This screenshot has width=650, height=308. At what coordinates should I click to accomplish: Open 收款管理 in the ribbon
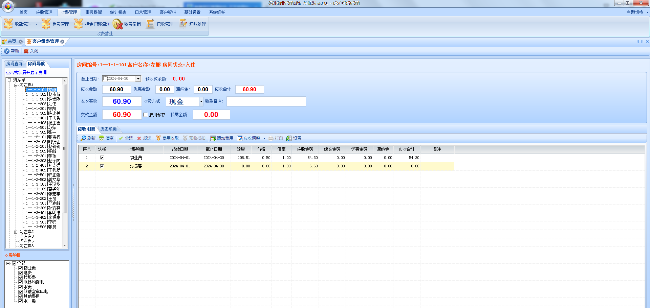coord(18,24)
